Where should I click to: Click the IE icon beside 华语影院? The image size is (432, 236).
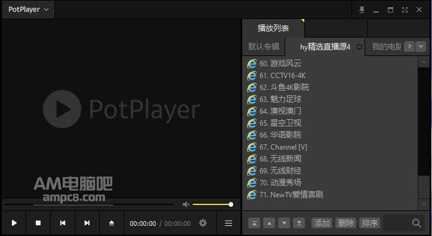point(252,135)
